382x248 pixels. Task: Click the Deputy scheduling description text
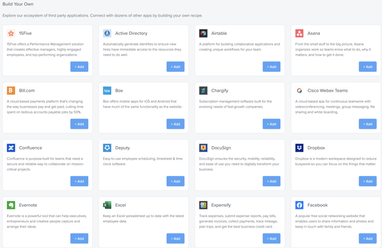tap(143, 161)
